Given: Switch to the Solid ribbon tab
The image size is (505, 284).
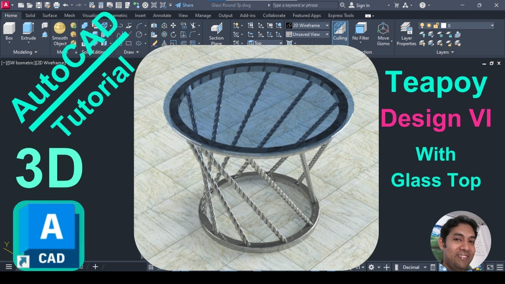Looking at the screenshot, I should 30,15.
